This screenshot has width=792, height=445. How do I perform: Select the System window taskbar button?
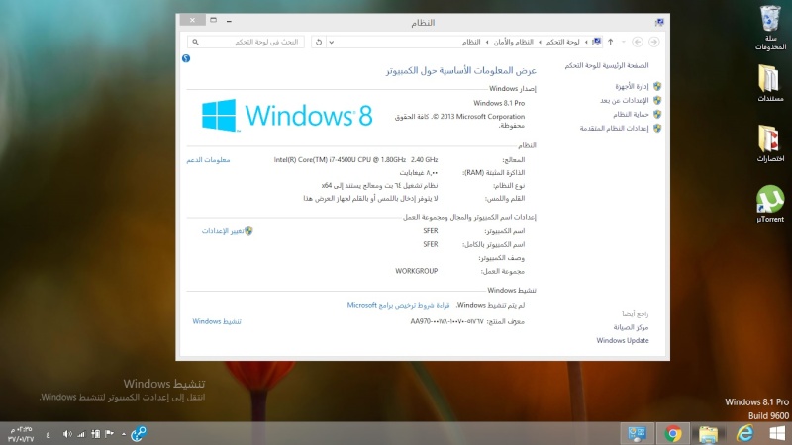point(637,433)
